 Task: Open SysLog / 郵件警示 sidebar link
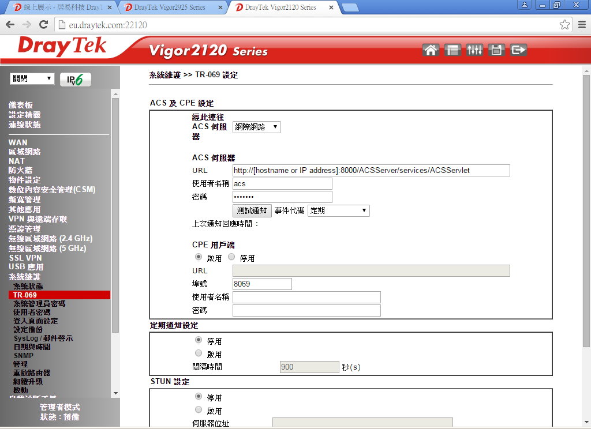pyautogui.click(x=43, y=338)
